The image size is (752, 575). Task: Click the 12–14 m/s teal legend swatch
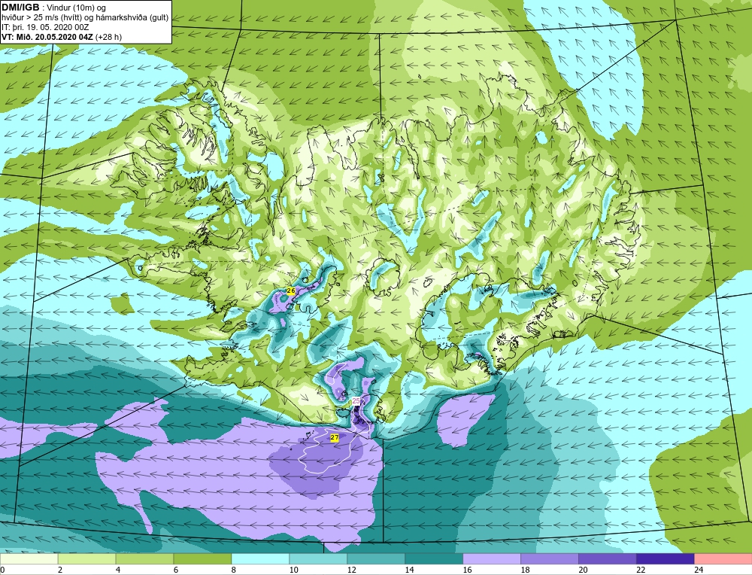click(x=376, y=559)
